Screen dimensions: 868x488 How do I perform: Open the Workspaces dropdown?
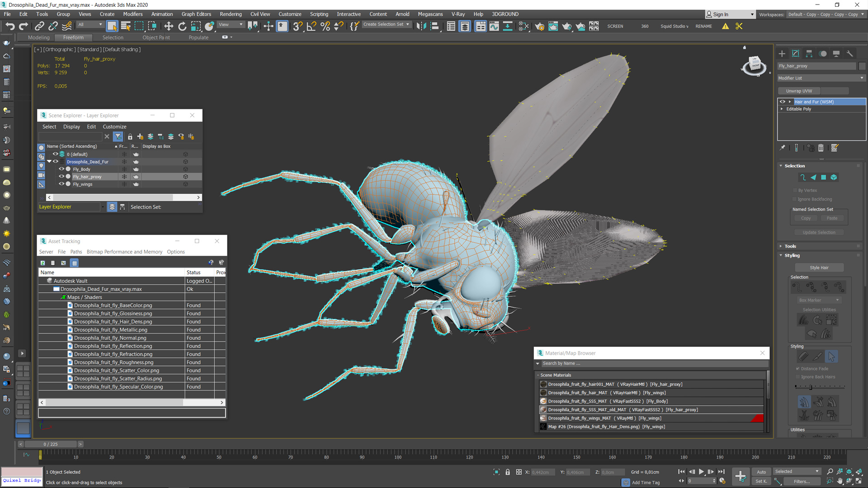pos(826,14)
